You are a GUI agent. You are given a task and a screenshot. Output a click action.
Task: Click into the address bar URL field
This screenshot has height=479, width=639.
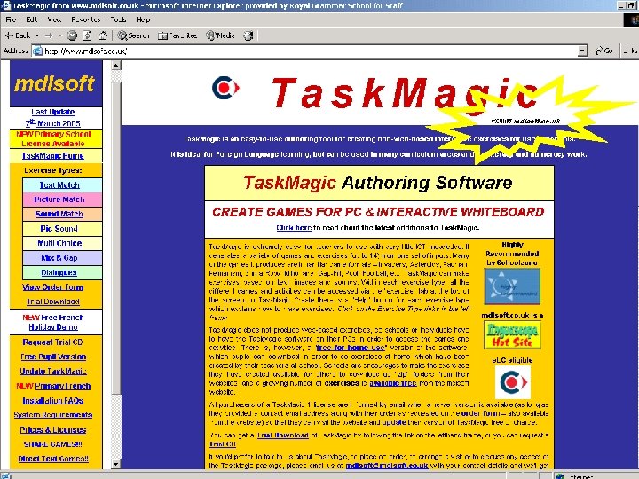310,51
